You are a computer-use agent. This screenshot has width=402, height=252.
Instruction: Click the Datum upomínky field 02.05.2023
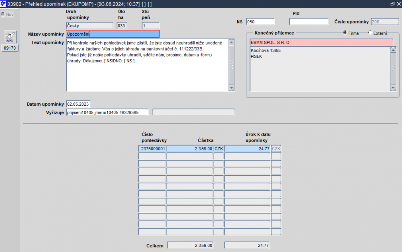78,104
